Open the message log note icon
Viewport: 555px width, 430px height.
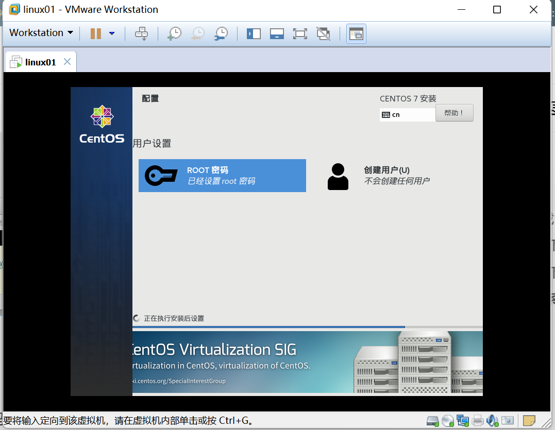pyautogui.click(x=529, y=420)
